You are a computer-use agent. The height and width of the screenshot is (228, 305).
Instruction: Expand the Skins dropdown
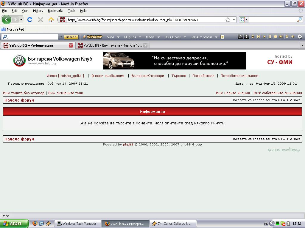click(x=113, y=37)
